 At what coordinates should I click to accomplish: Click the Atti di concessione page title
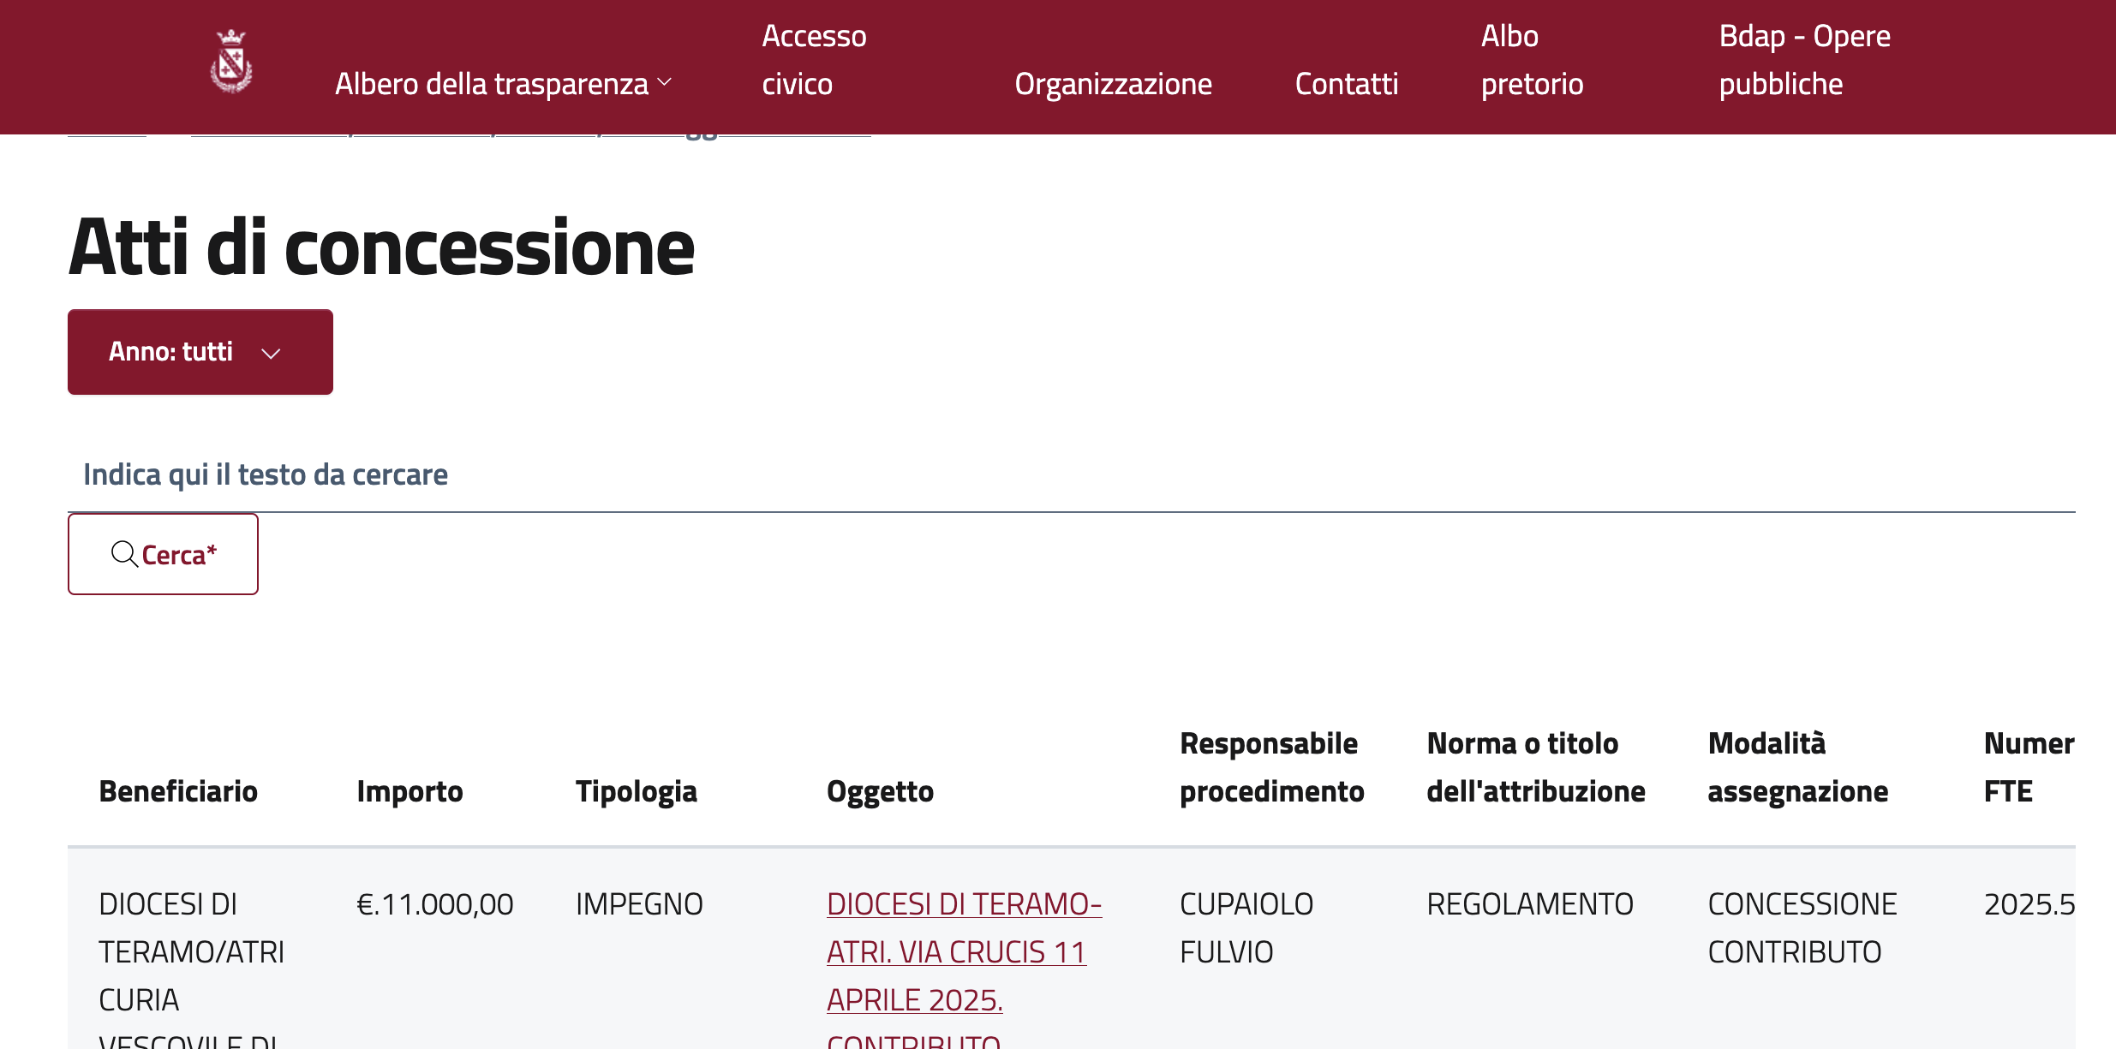click(x=382, y=250)
